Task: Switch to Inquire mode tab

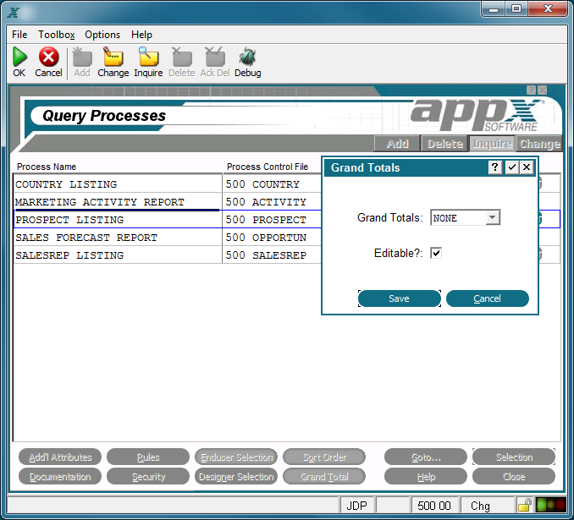Action: point(492,144)
